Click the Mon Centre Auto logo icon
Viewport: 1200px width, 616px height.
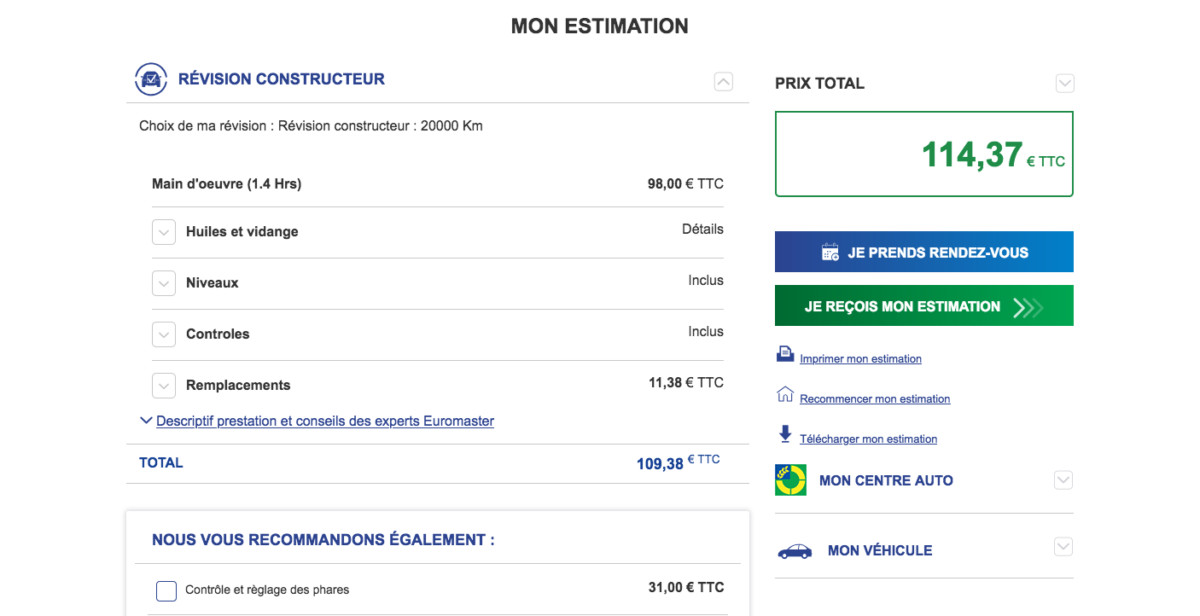pyautogui.click(x=790, y=479)
